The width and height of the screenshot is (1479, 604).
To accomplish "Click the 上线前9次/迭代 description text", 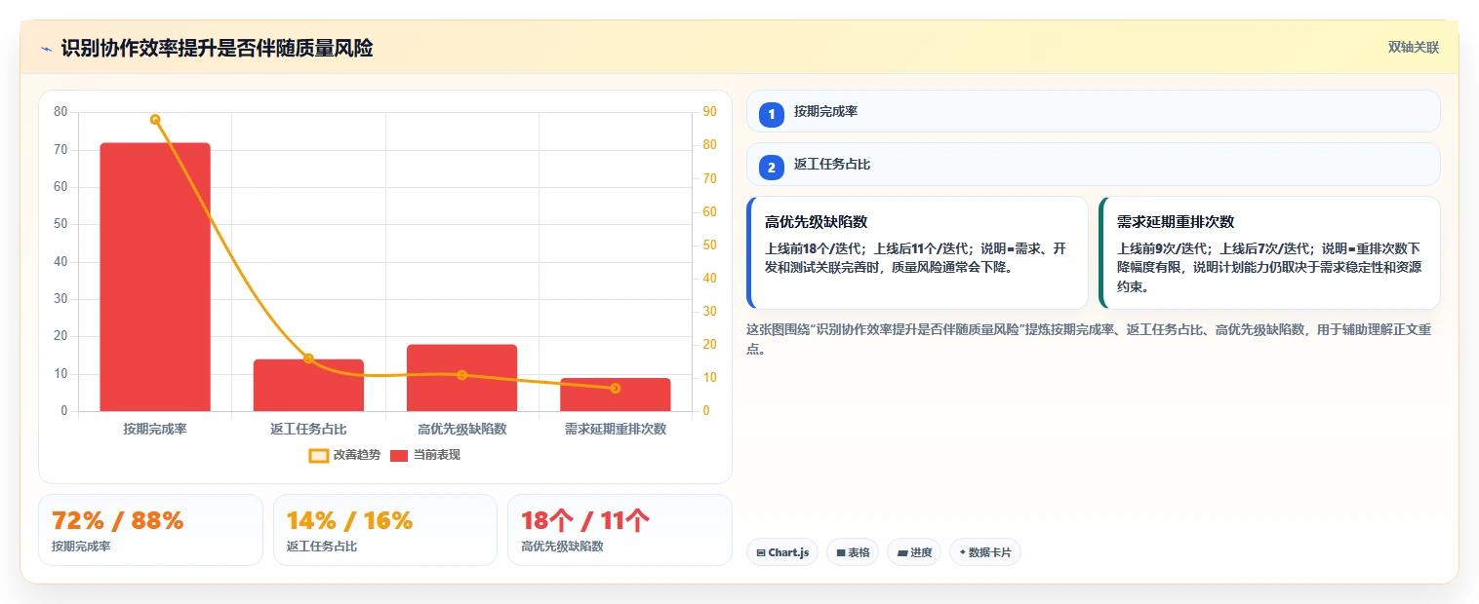I will click(1268, 267).
